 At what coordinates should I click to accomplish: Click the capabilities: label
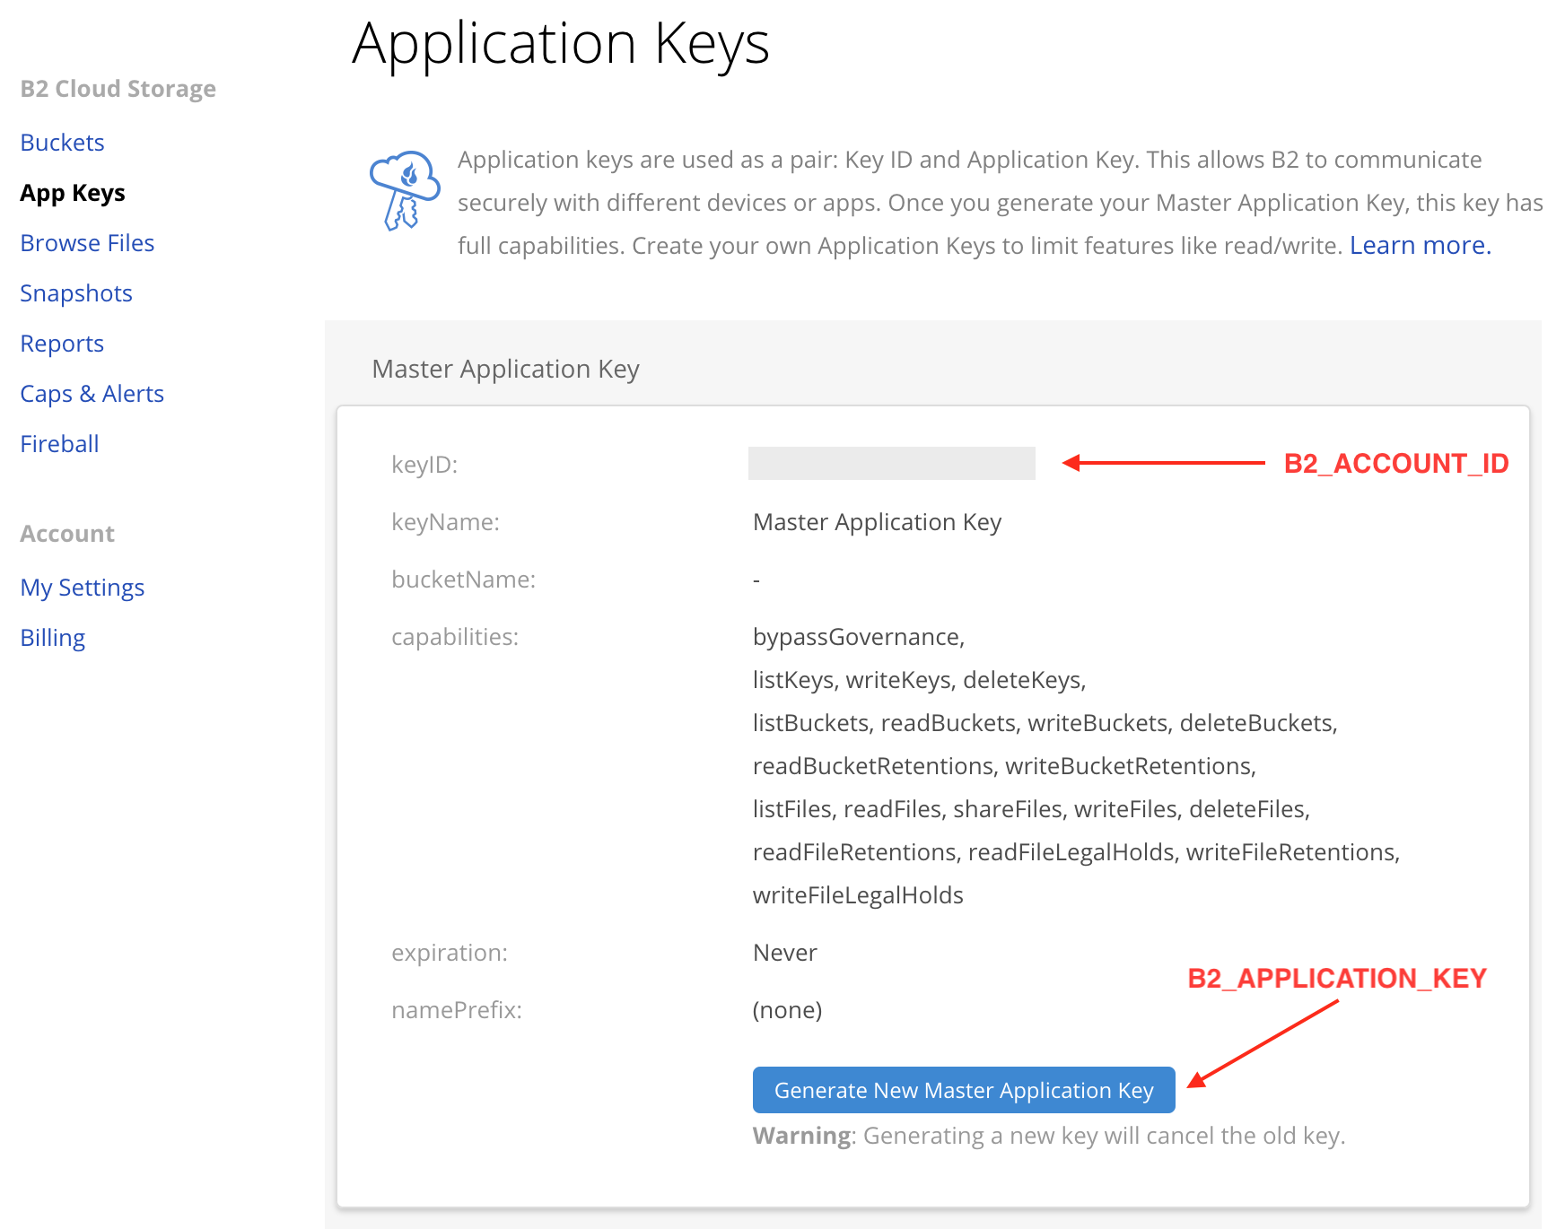[455, 637]
